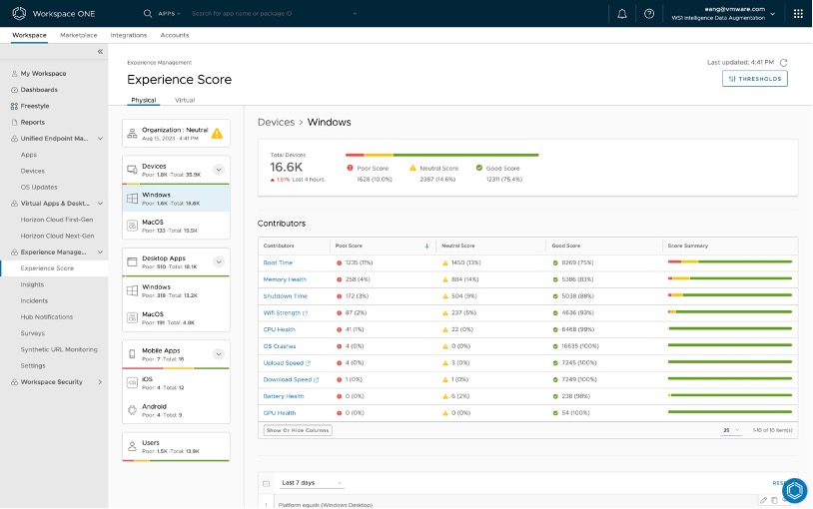
Task: Open the Marketplace top tab
Action: (79, 35)
